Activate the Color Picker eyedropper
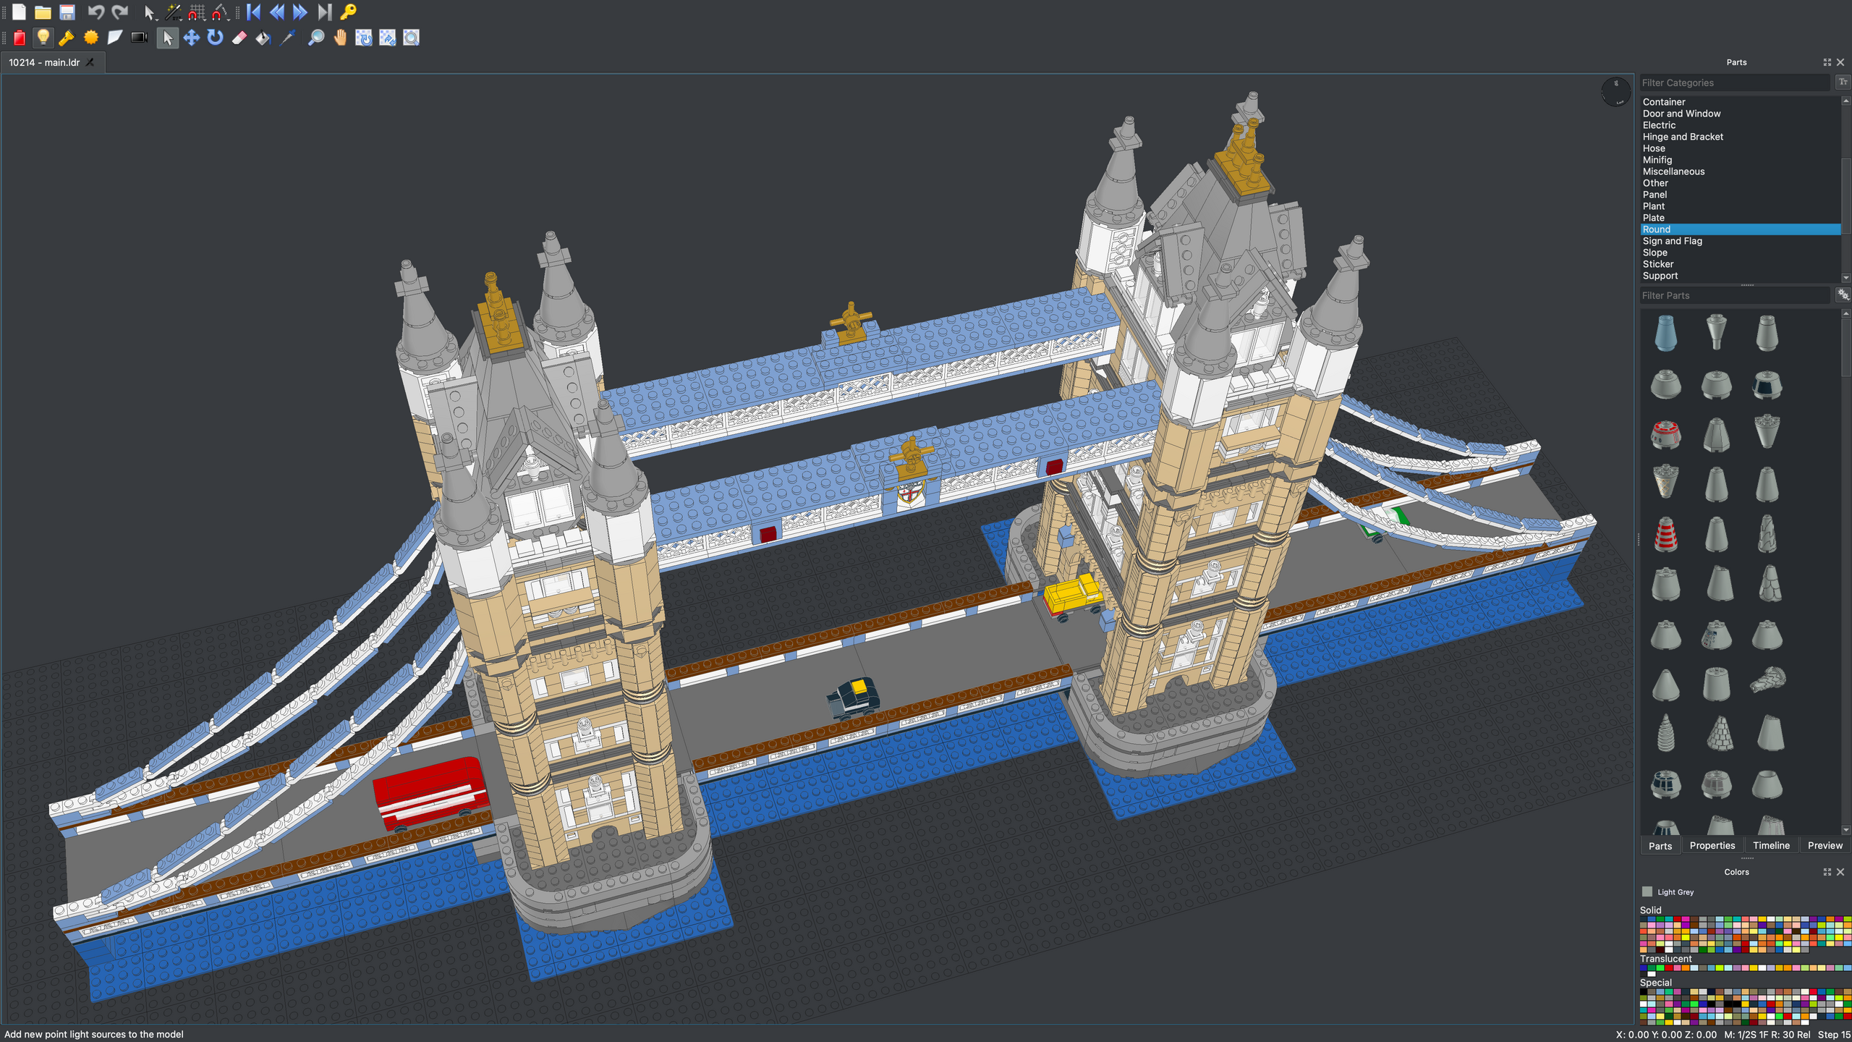The image size is (1852, 1042). 288,38
